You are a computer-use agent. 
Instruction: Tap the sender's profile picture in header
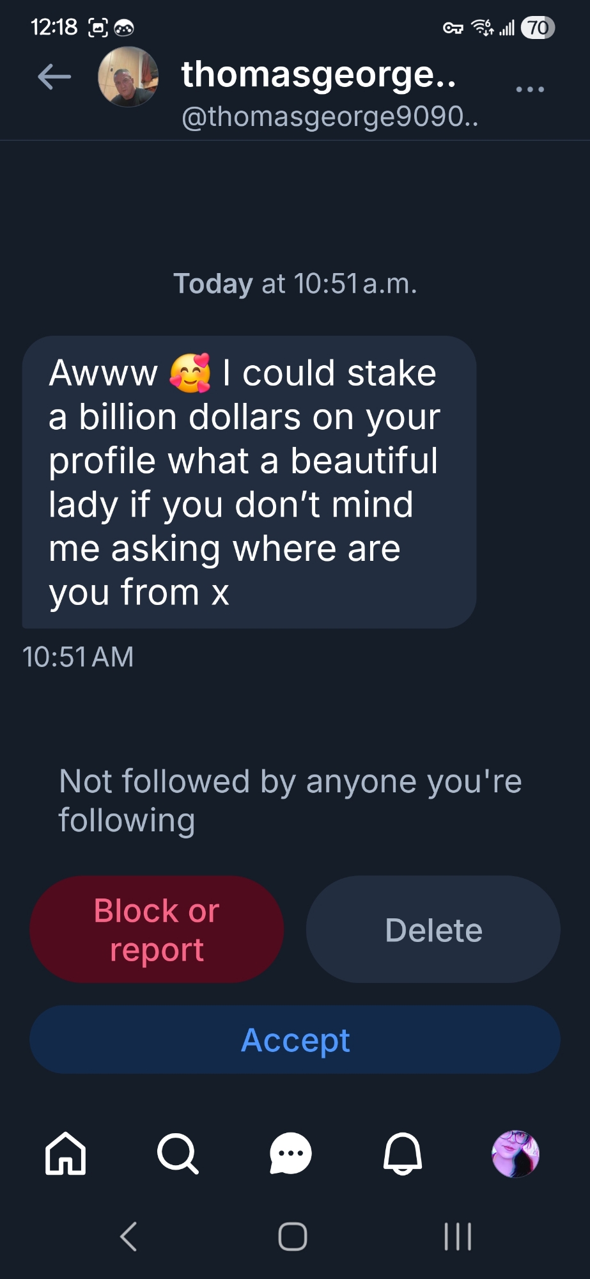(x=128, y=77)
